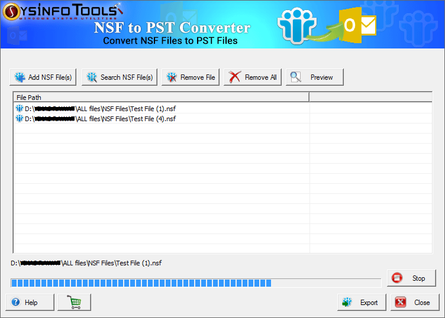The height and width of the screenshot is (318, 445).
Task: Click the empty second column header
Action: [x=370, y=97]
